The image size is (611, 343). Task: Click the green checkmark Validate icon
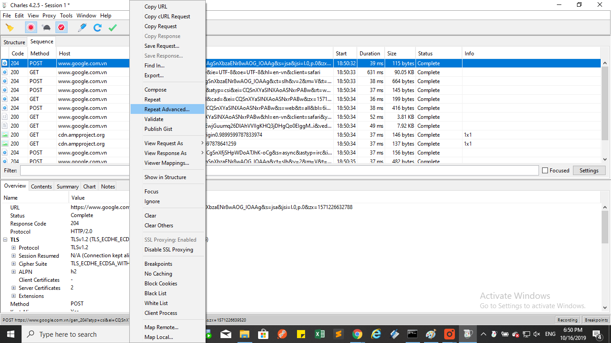(113, 28)
